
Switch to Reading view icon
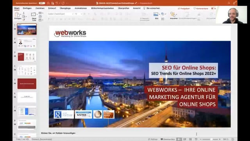pos(190,139)
